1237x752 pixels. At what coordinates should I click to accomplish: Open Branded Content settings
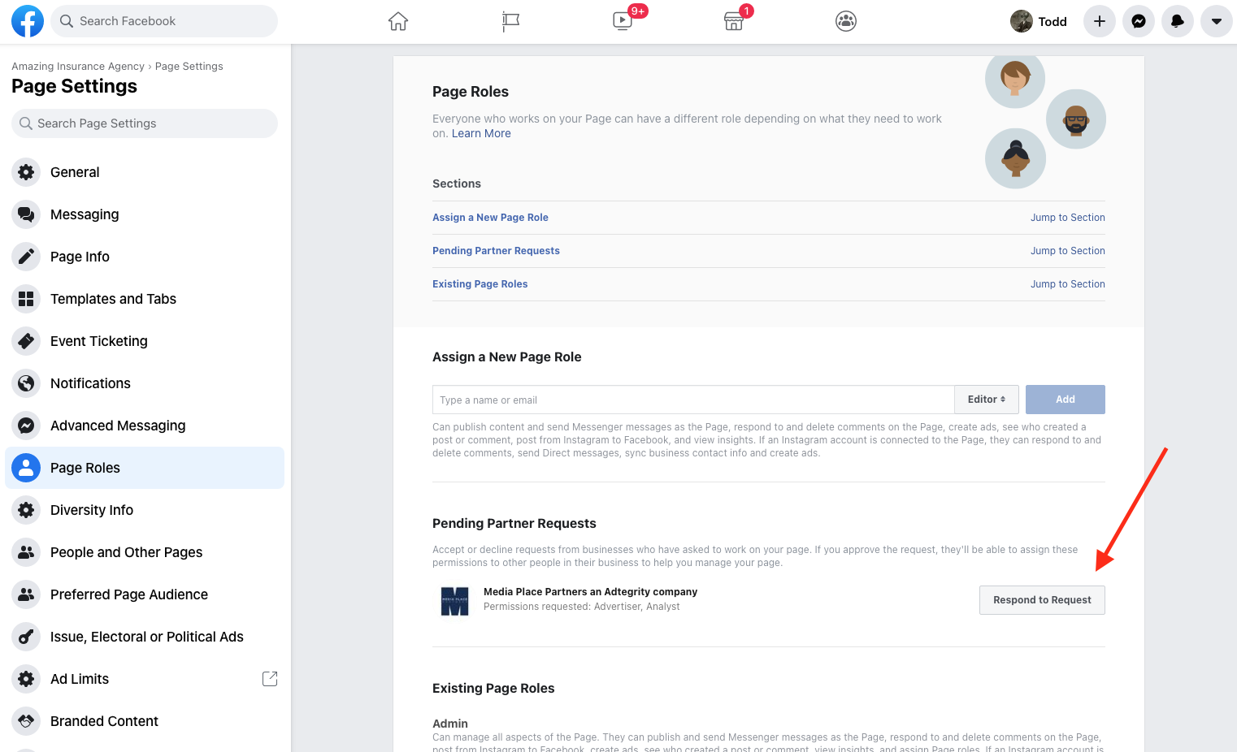[145, 721]
